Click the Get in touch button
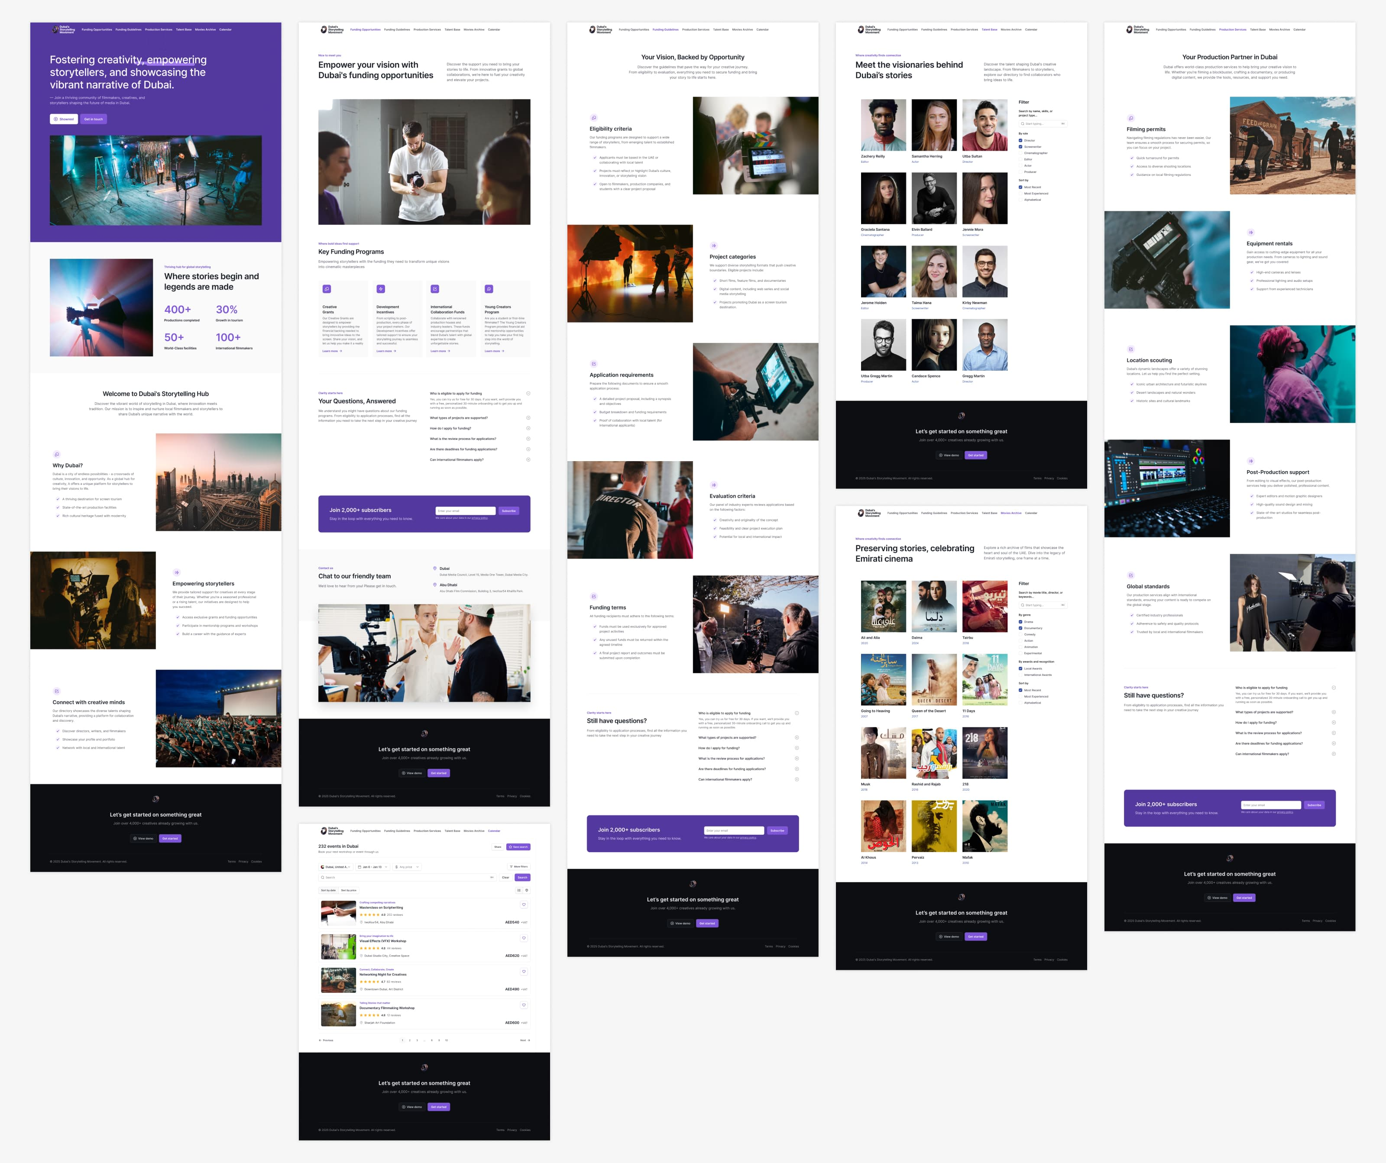Image resolution: width=1386 pixels, height=1163 pixels. [94, 120]
